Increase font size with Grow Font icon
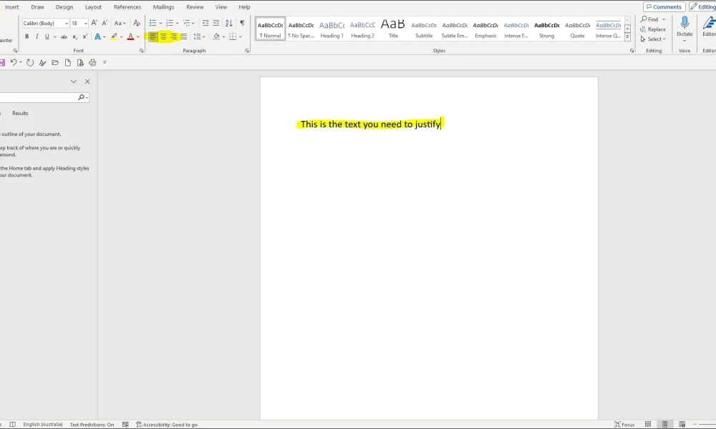 (x=94, y=23)
